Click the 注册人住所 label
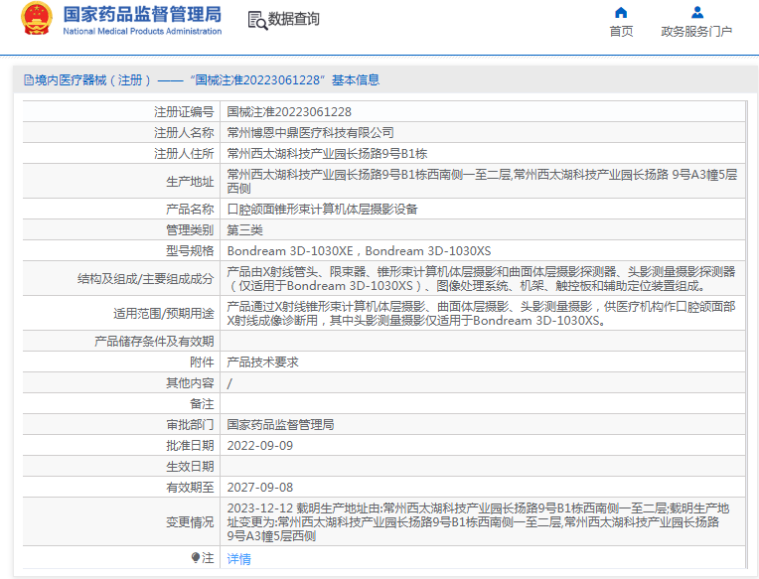 pyautogui.click(x=184, y=154)
